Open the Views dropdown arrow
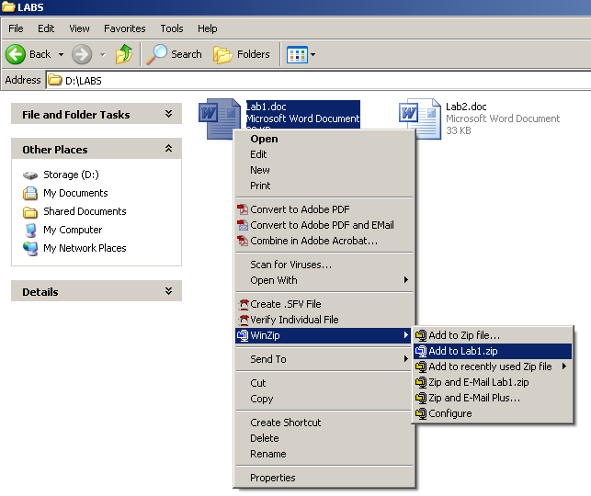The height and width of the screenshot is (496, 591). point(313,54)
